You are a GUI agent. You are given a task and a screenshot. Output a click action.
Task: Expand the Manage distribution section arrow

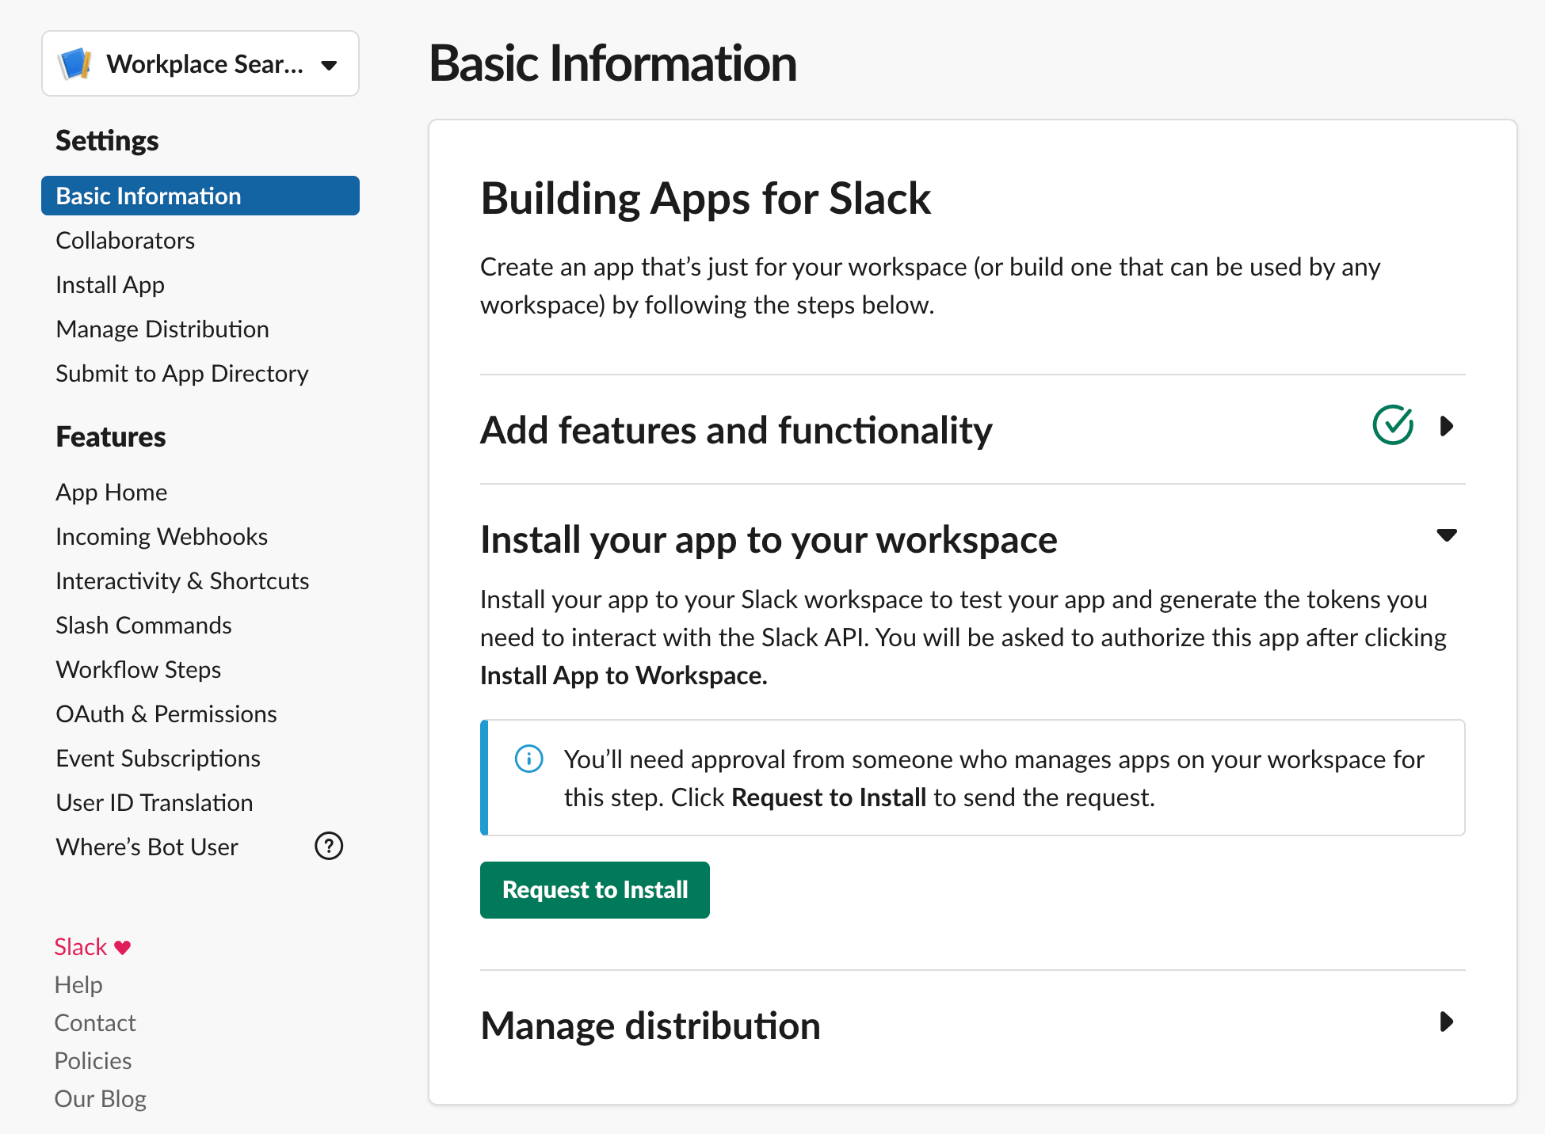tap(1447, 1022)
